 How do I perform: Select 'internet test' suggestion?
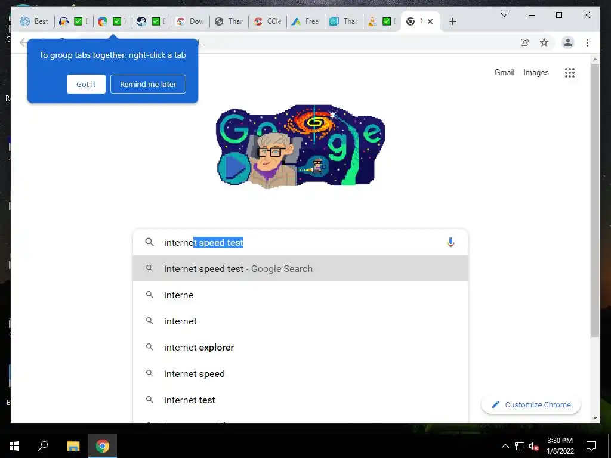[300, 400]
